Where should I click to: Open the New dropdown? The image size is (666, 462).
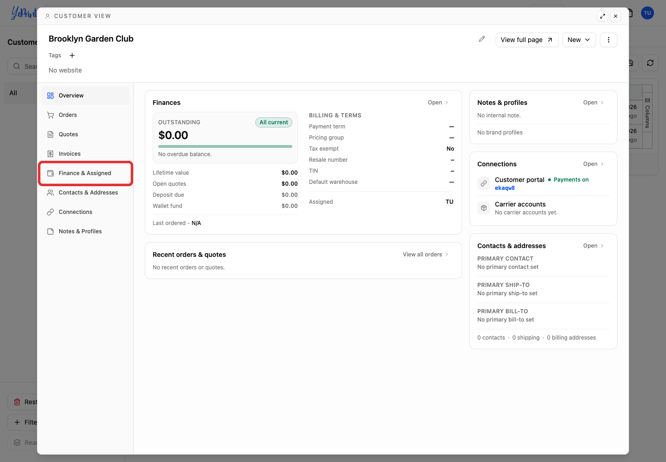579,40
